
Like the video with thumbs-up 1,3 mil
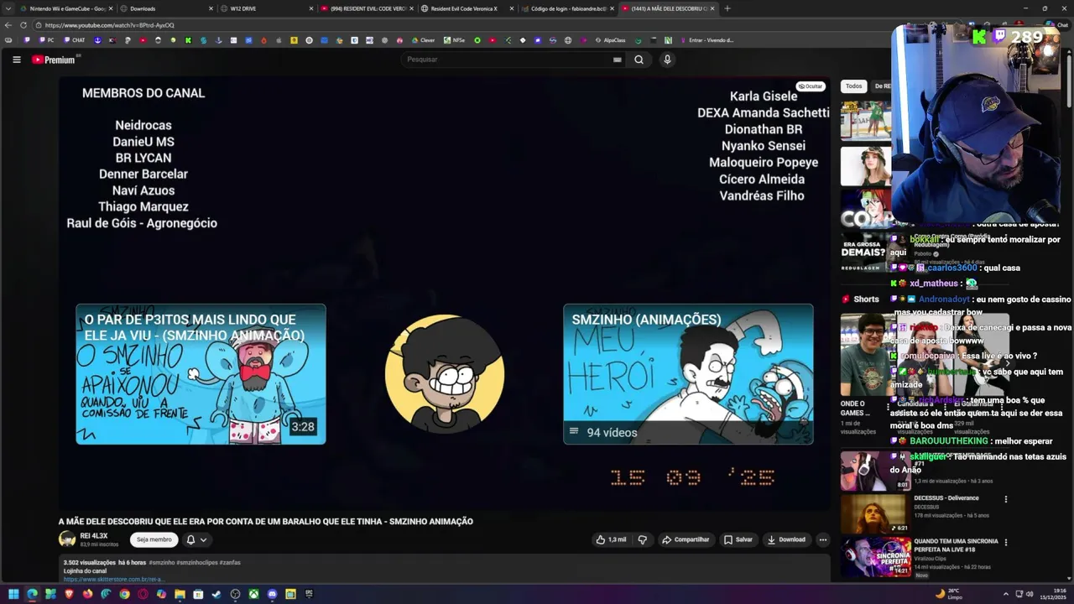(x=611, y=539)
